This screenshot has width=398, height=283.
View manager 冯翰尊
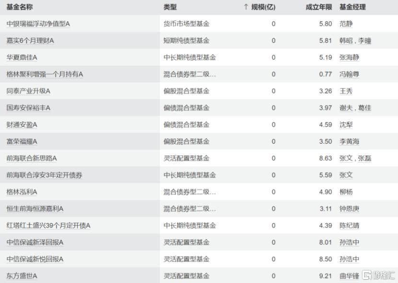[349, 74]
